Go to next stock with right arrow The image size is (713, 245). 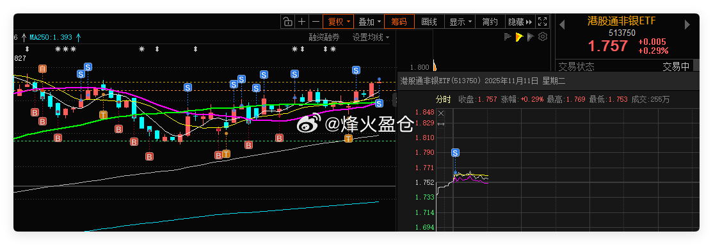click(687, 24)
